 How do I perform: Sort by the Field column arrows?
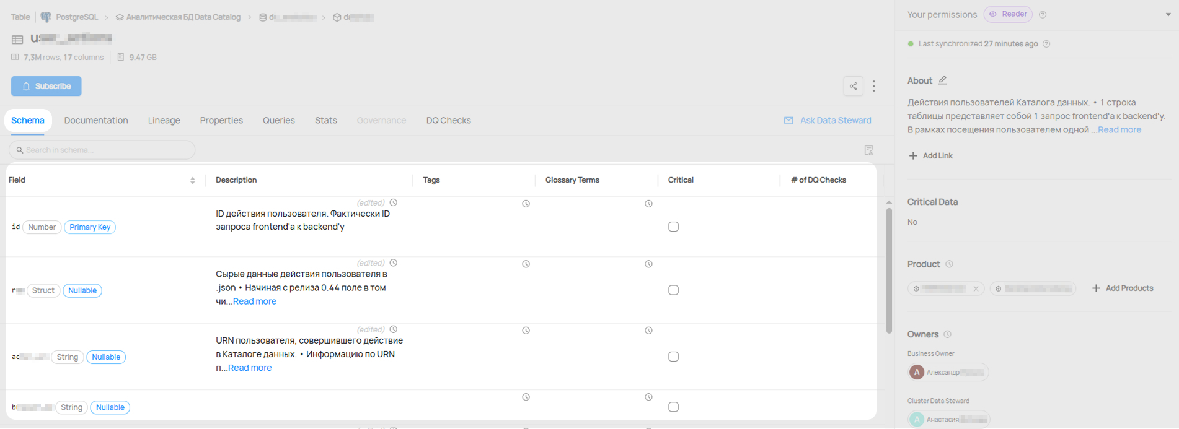tap(192, 180)
